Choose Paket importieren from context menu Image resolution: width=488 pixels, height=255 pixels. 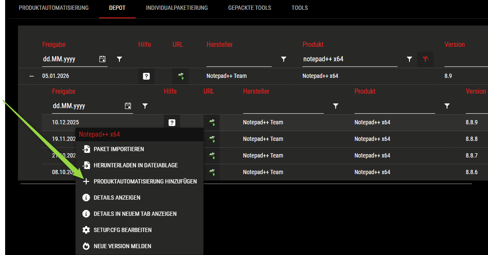[119, 149]
